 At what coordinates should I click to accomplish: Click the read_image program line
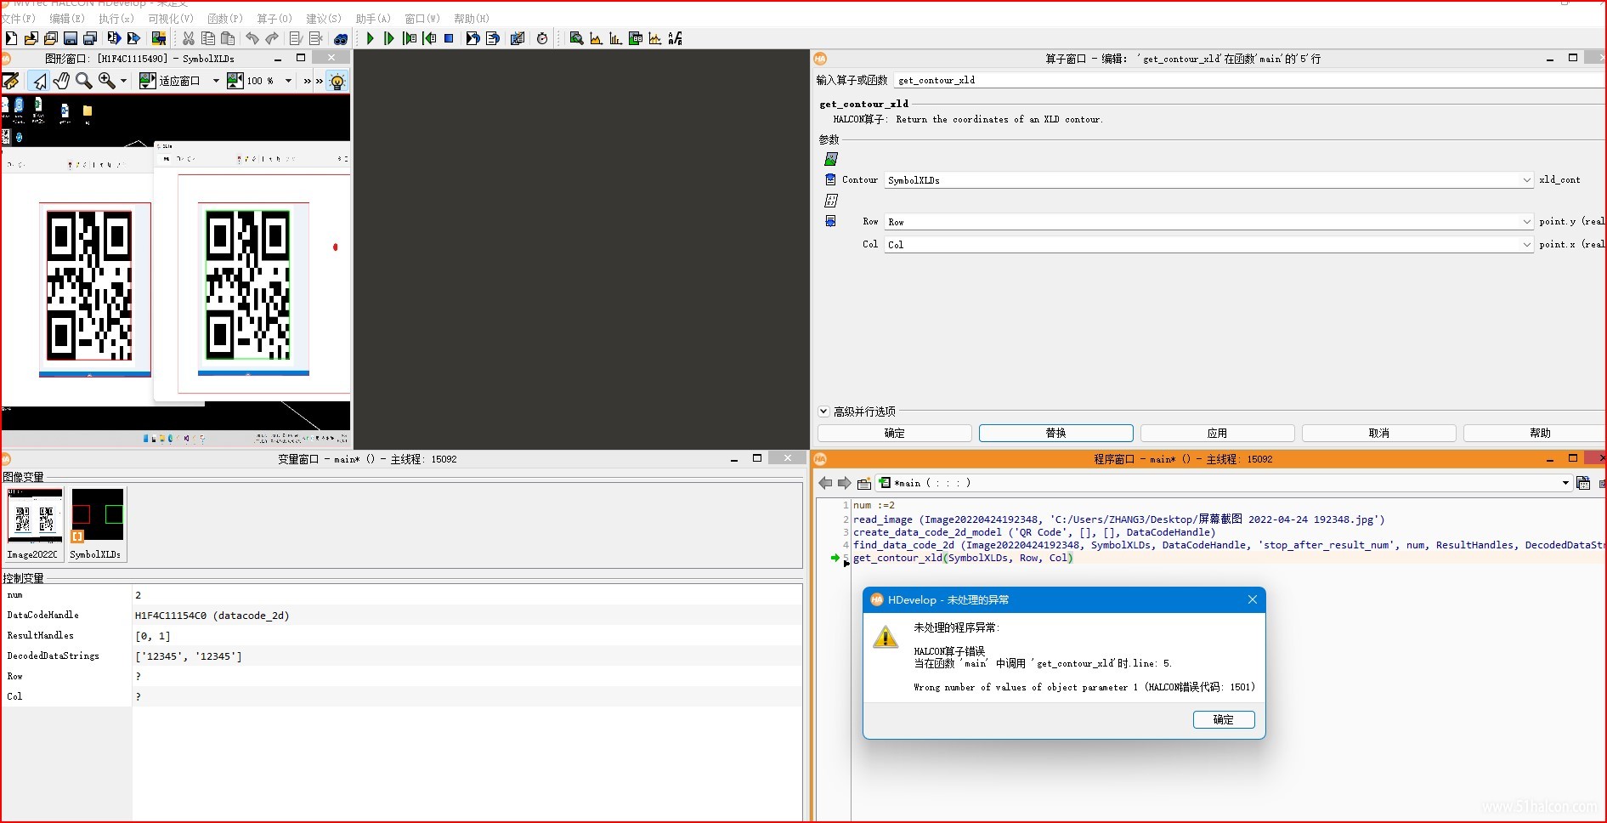pyautogui.click(x=1118, y=519)
